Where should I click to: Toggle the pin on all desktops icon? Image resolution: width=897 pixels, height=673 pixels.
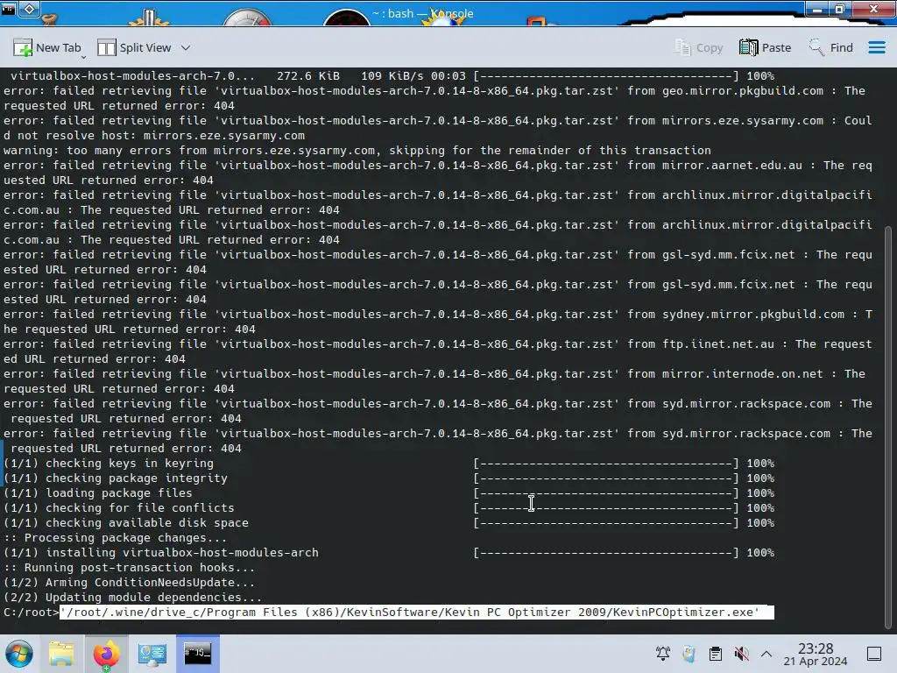(x=29, y=8)
